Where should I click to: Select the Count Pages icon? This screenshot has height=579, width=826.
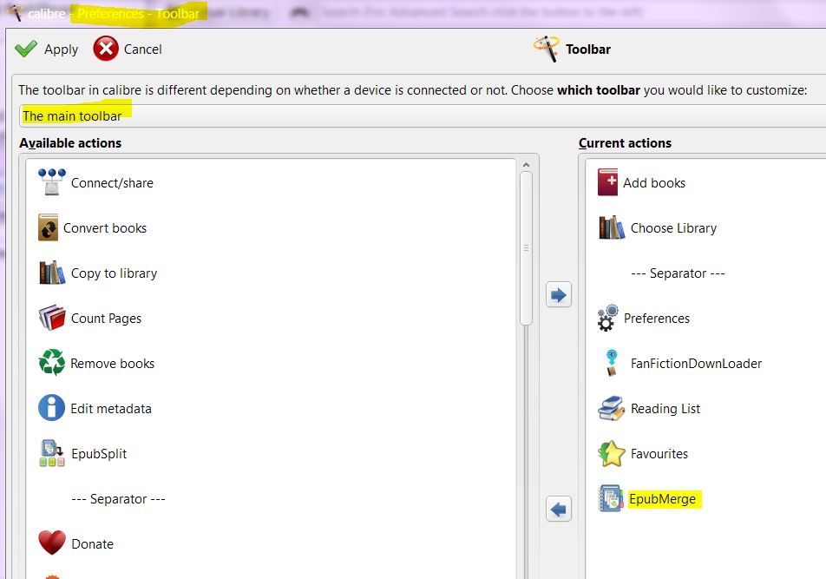coord(52,318)
